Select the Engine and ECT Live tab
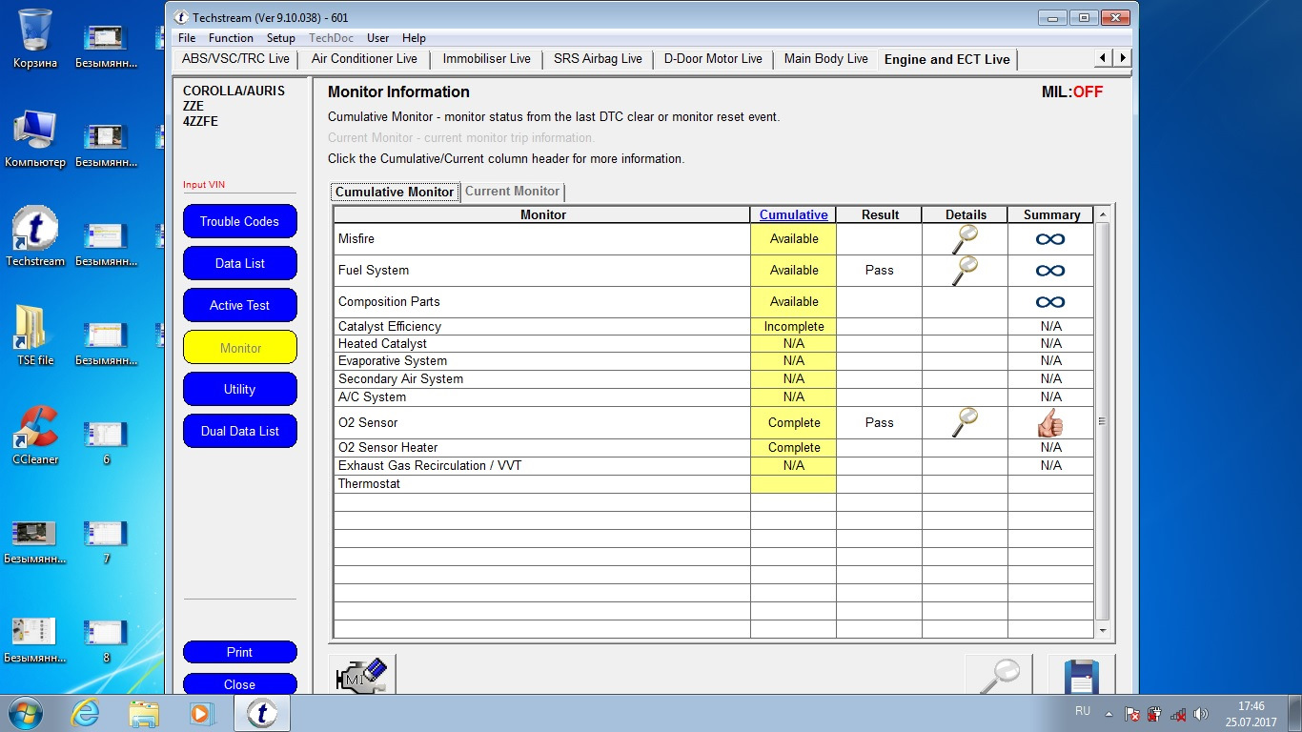Viewport: 1302px width, 732px height. tap(946, 59)
